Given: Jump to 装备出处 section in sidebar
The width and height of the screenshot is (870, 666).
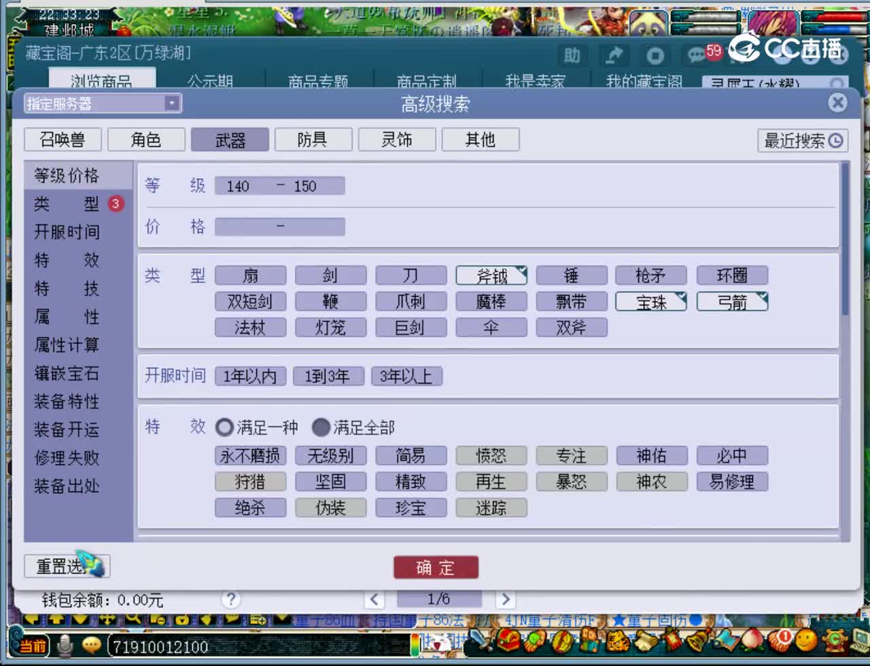Looking at the screenshot, I should pyautogui.click(x=78, y=486).
